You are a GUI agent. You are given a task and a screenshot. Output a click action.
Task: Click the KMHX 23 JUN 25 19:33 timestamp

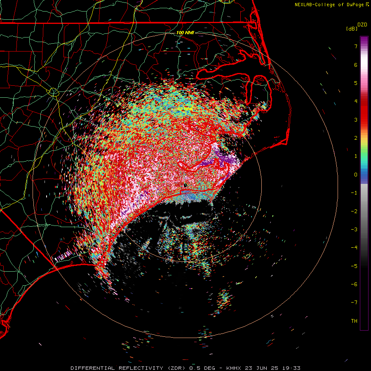[263, 368]
